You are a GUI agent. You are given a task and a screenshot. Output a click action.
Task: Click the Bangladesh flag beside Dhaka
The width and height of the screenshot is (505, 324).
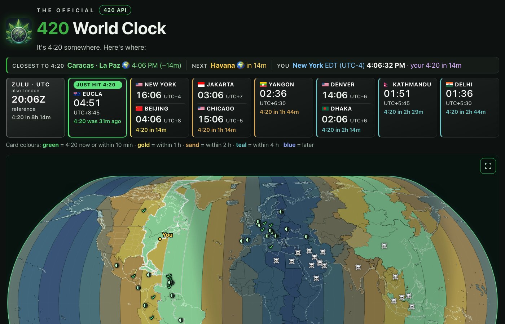pos(325,109)
